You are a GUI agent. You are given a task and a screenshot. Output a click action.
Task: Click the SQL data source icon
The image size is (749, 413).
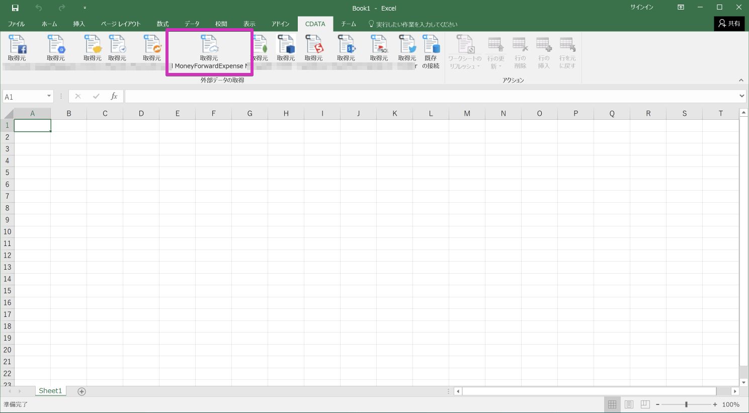point(379,45)
